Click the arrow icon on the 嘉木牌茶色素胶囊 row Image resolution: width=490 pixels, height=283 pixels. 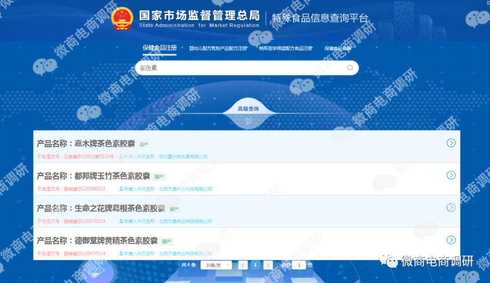(x=451, y=143)
